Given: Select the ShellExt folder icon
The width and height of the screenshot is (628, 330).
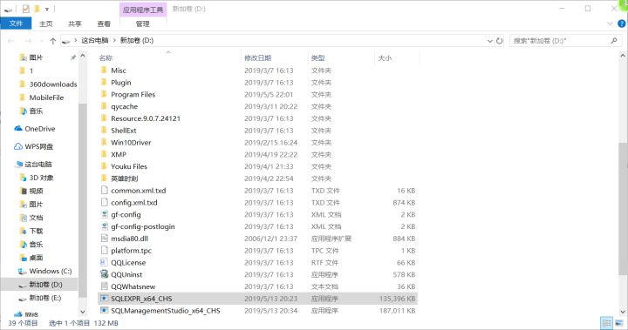Looking at the screenshot, I should (x=104, y=131).
